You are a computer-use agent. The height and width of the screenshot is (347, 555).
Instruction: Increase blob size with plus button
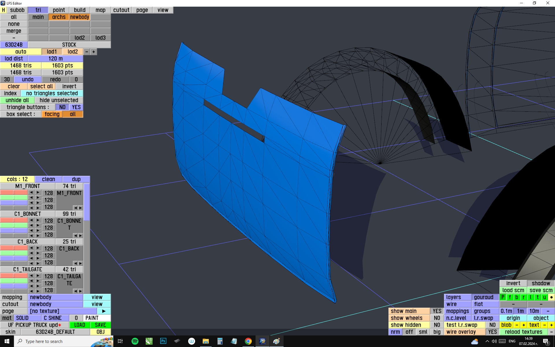pyautogui.click(x=523, y=325)
